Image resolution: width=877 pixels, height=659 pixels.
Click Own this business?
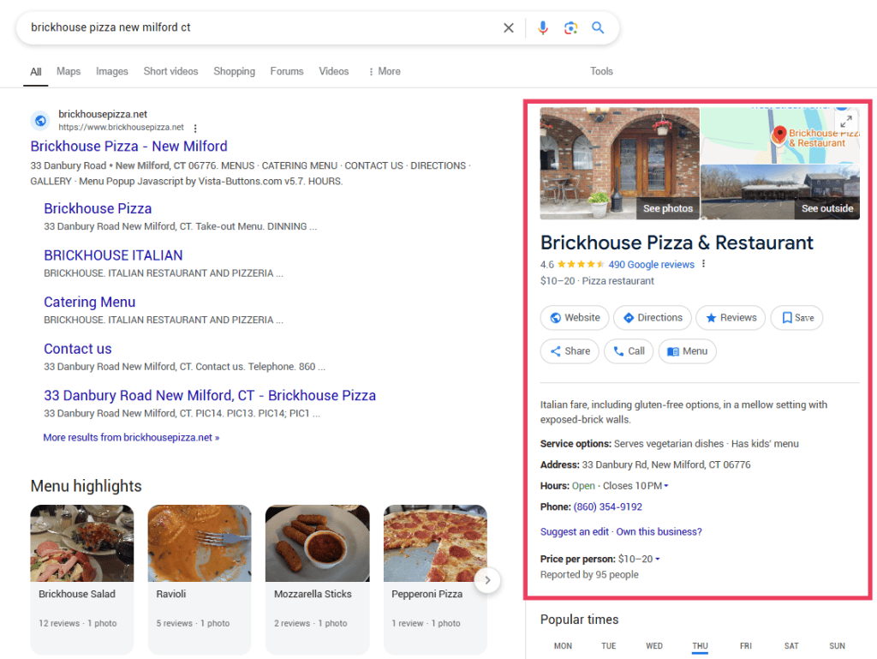click(659, 532)
